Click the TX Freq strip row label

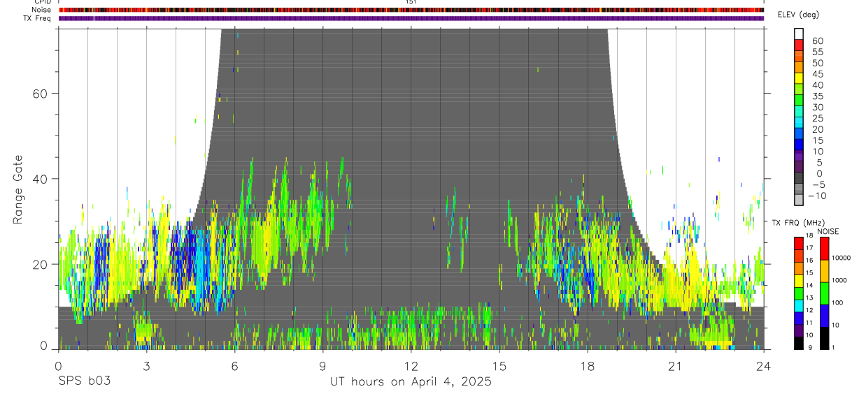[38, 18]
